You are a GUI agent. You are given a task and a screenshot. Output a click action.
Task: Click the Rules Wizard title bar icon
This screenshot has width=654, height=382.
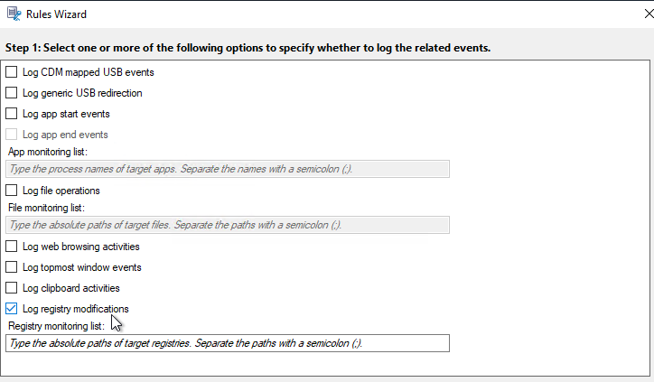coord(14,14)
